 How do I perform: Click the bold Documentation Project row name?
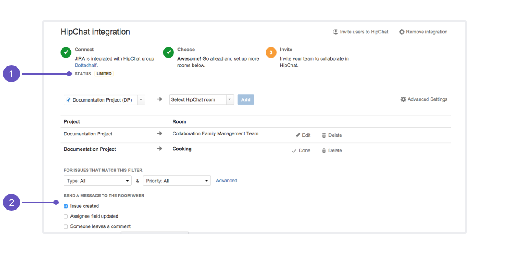[90, 149]
